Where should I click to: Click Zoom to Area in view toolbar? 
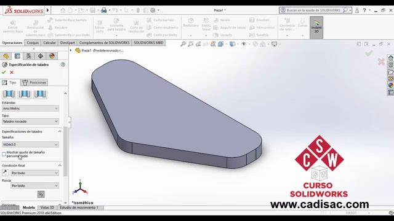click(x=191, y=44)
